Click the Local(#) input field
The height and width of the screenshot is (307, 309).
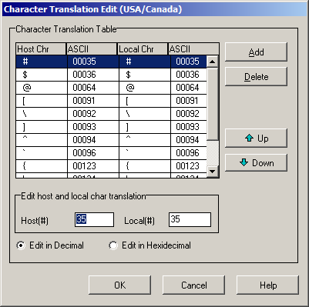click(190, 219)
